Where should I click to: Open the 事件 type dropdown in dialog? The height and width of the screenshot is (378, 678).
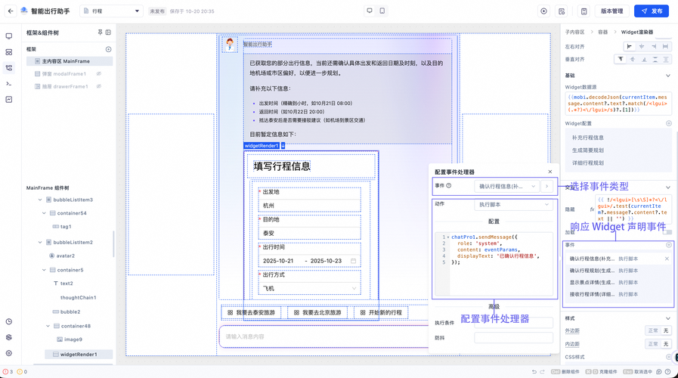(506, 187)
